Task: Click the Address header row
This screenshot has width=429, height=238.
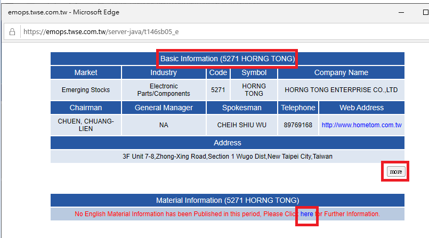Action: [228, 143]
